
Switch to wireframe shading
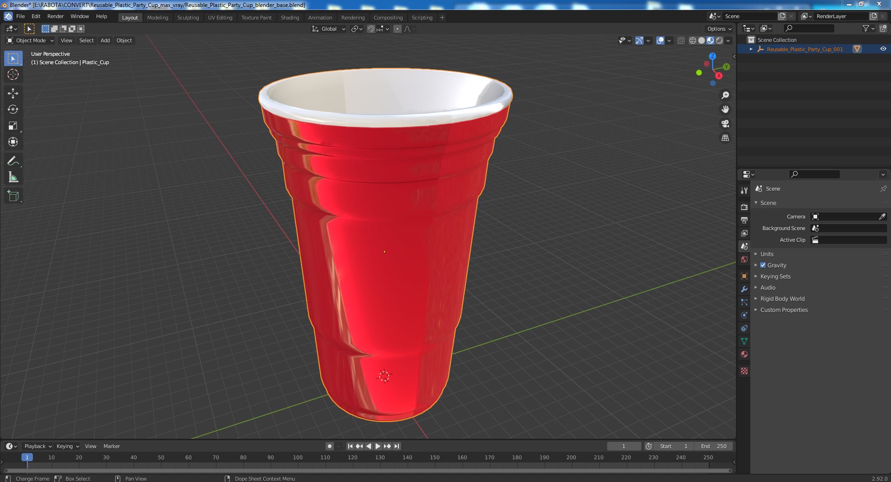pyautogui.click(x=693, y=40)
